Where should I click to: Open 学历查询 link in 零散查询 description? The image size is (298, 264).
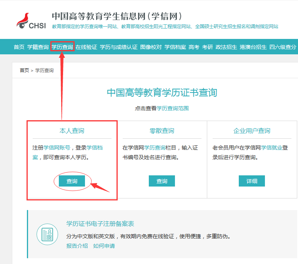point(155,148)
